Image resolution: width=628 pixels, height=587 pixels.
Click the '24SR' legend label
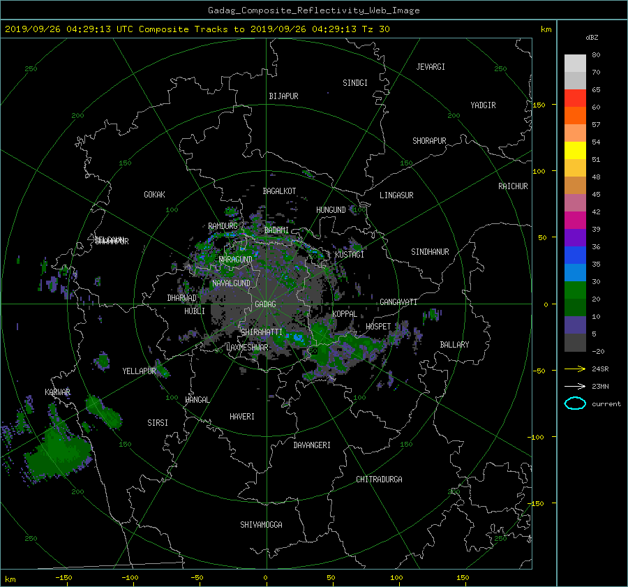pos(600,369)
